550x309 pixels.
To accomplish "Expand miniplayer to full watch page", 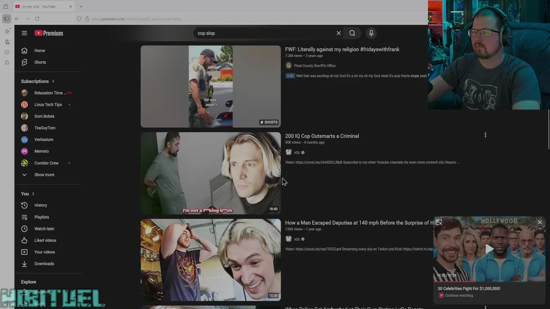I will pos(439,222).
